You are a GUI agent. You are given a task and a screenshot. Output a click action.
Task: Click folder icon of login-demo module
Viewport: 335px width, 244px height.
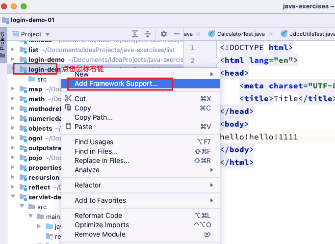[x=23, y=60]
